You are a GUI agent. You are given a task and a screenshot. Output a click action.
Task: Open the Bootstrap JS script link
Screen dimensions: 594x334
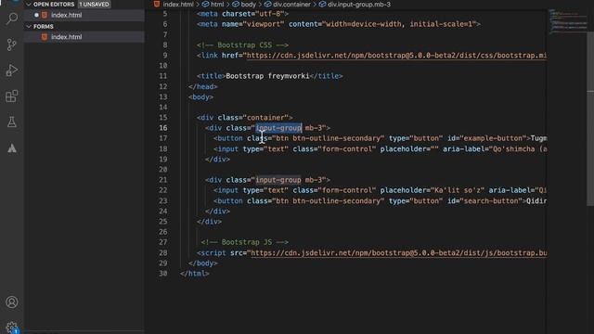[398, 252]
